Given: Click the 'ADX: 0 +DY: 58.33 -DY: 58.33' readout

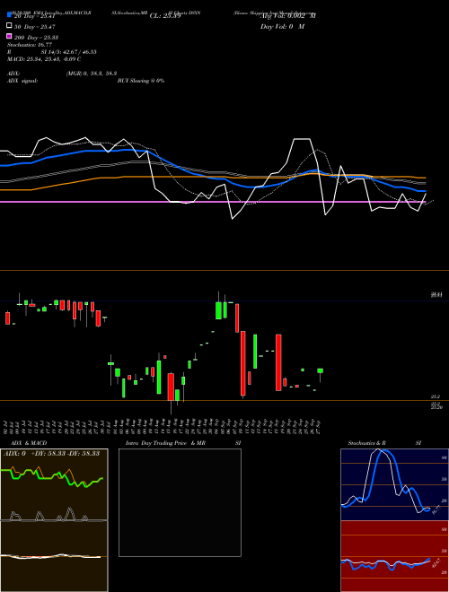Looking at the screenshot, I should 51,453.
